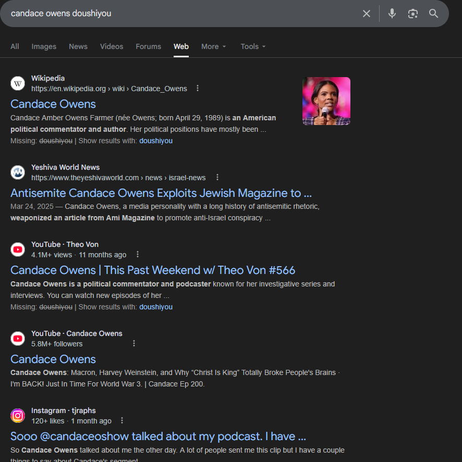Click 'doushiyou' link under the Wikipedia result

click(156, 141)
